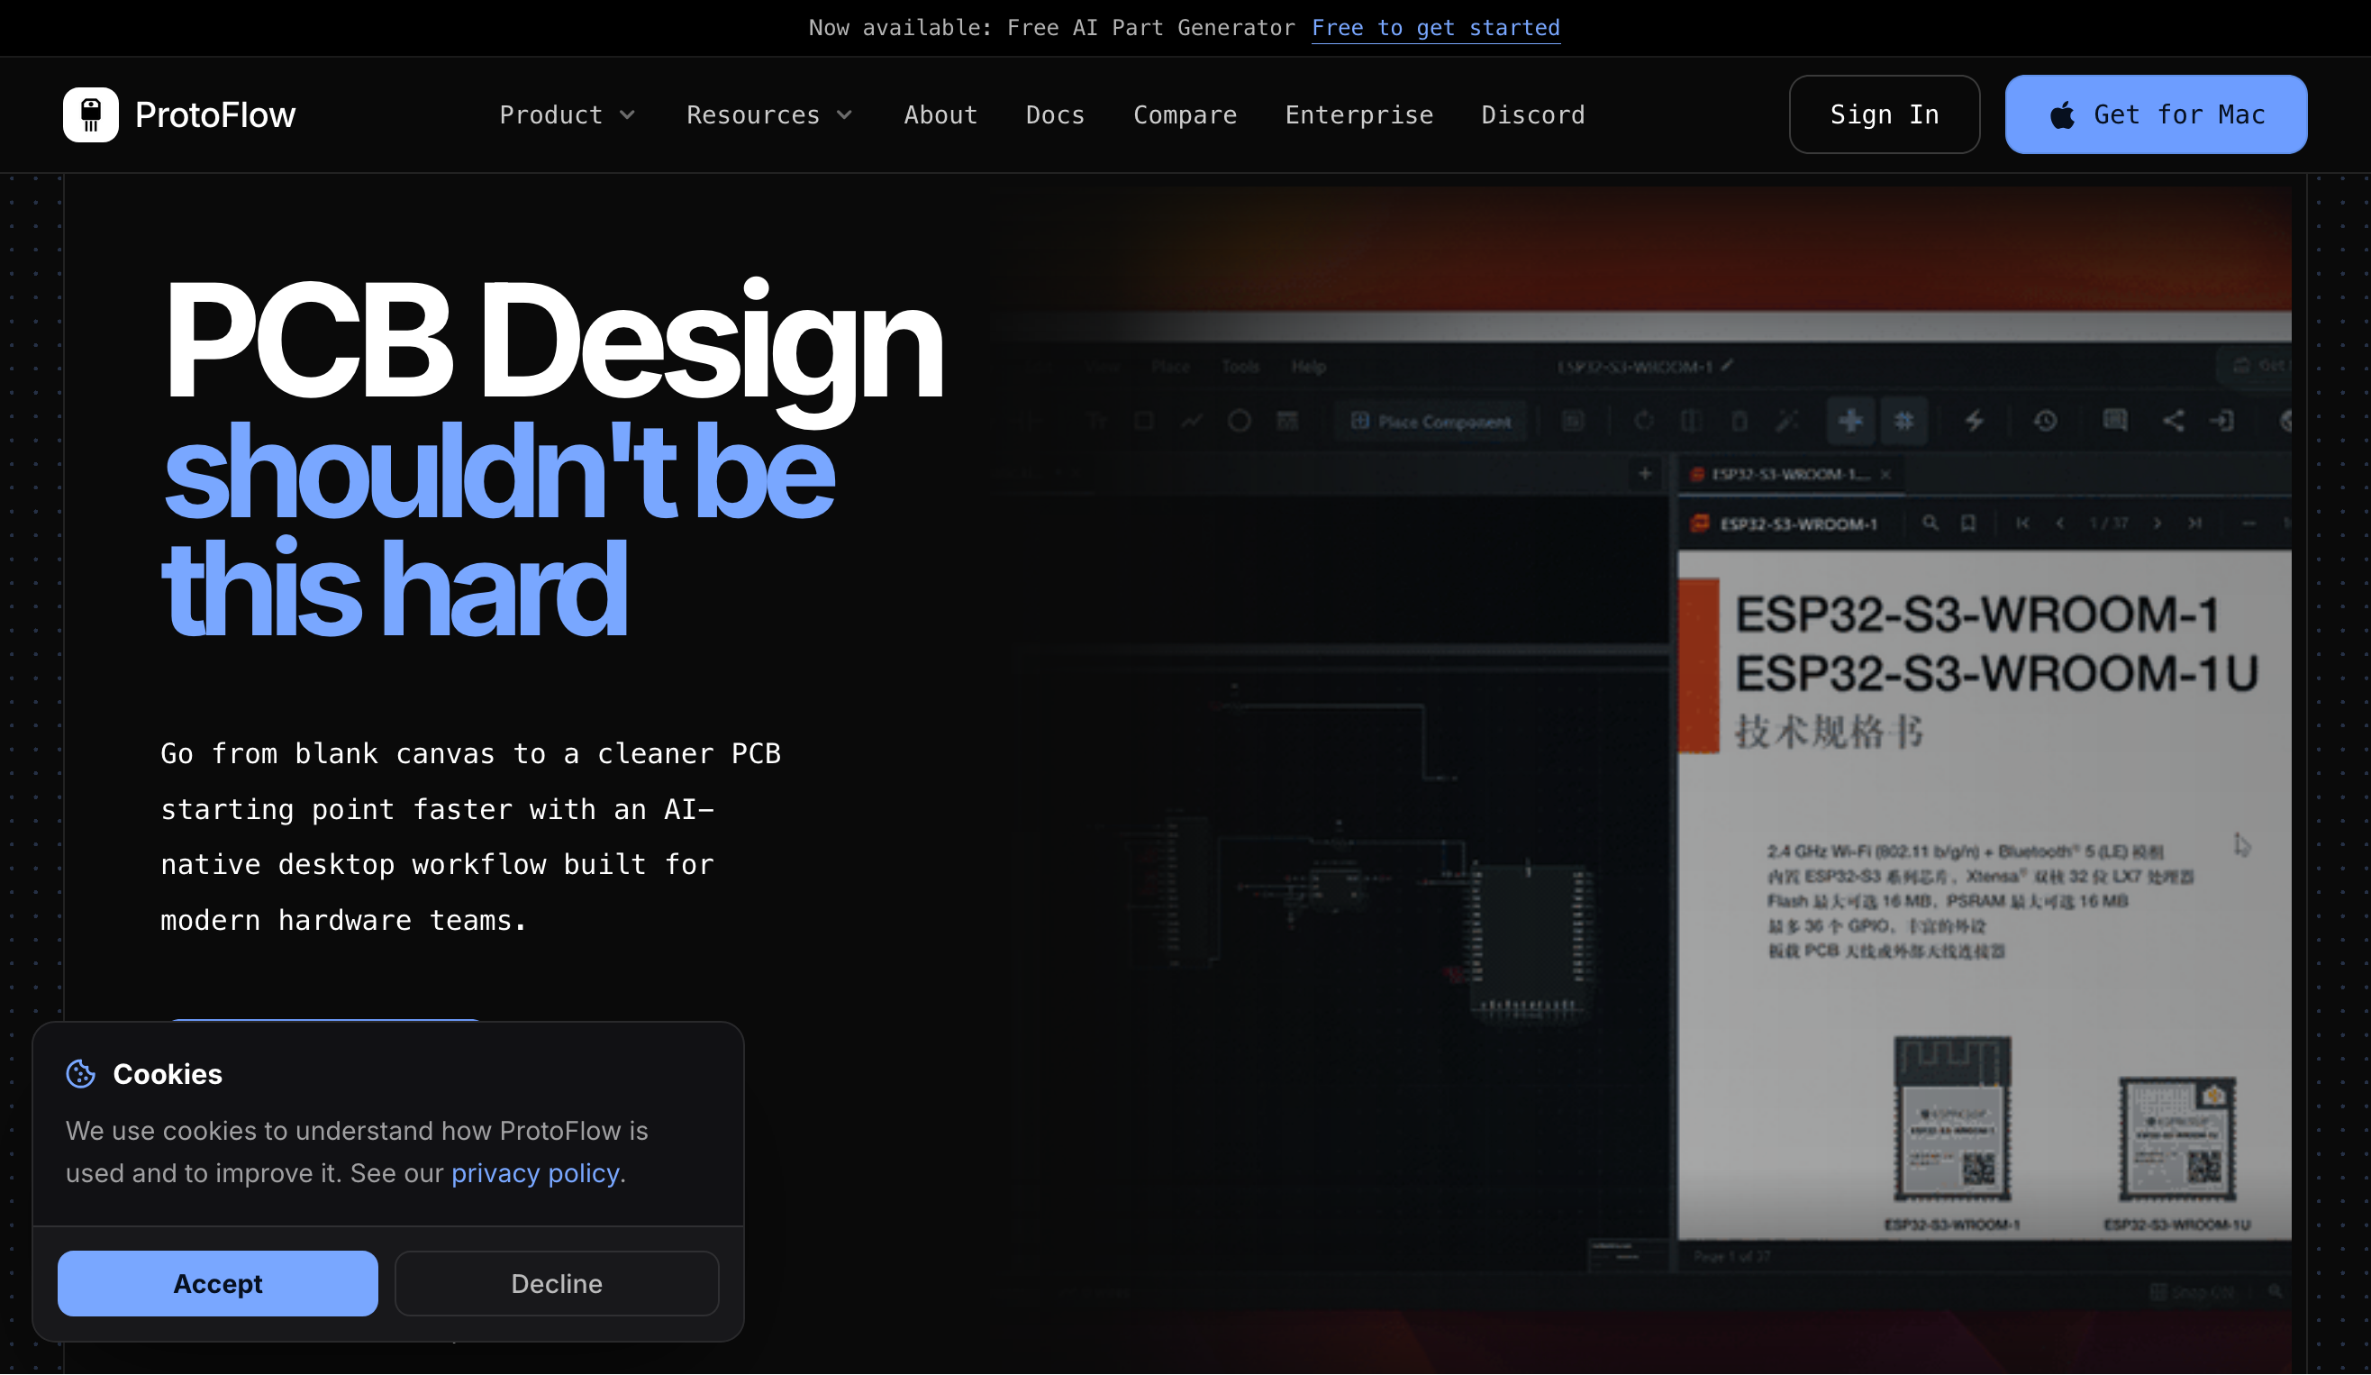
Task: Click the ESP32-S3-WROOM-1U module image
Action: pyautogui.click(x=2176, y=1139)
